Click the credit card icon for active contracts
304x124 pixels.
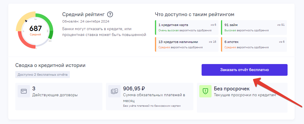click(23, 91)
